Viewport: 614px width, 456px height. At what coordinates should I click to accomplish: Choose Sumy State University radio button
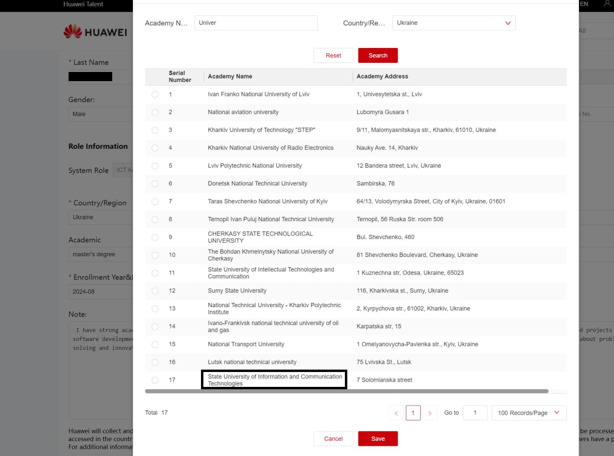click(x=155, y=291)
